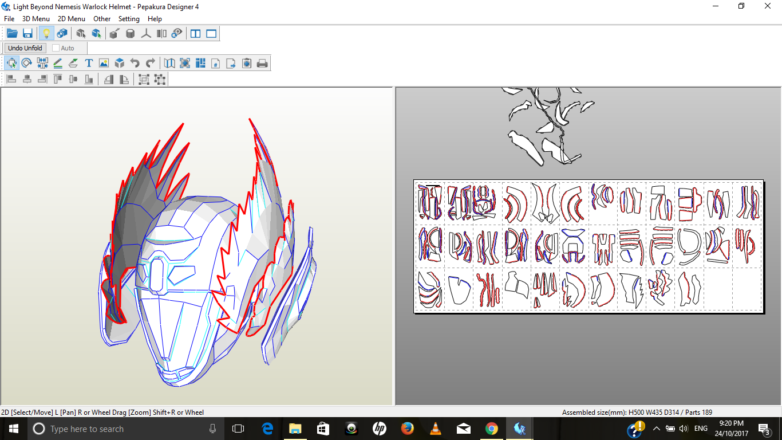The height and width of the screenshot is (440, 782).
Task: Open the volume speaker control
Action: [684, 429]
